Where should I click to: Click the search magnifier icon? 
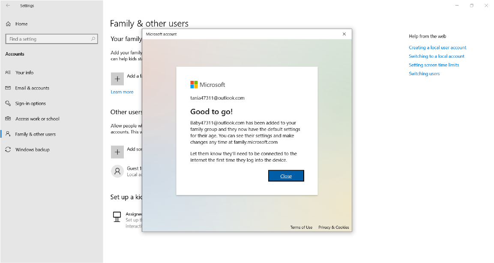point(93,39)
